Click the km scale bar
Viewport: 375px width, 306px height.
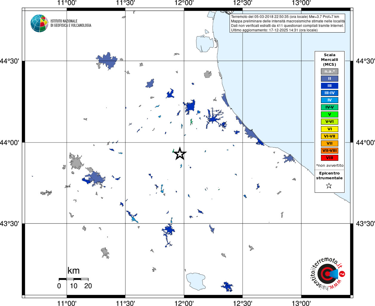coord(73,279)
